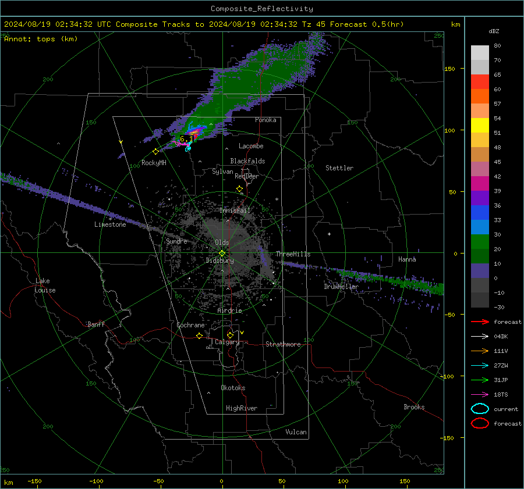Screen dimensions: 524x489
Task: Click the 'Annot: tops (km)' label
Action: point(41,39)
